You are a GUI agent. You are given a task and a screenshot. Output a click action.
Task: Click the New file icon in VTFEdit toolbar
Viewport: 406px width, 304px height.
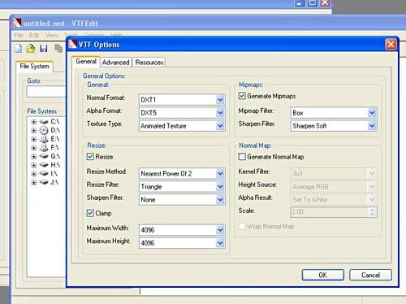point(19,49)
